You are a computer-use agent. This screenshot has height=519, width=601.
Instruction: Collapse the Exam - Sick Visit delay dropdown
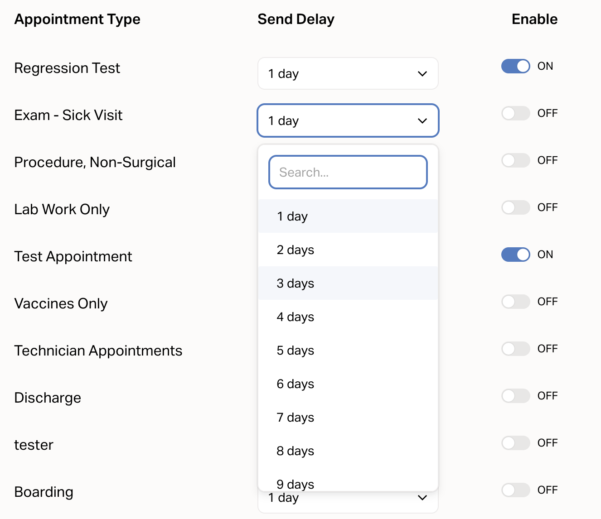coord(348,120)
